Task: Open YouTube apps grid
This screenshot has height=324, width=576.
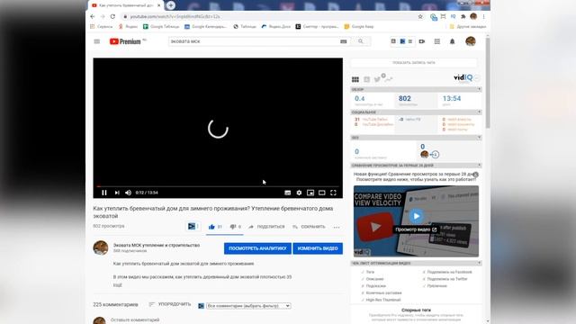Action: pyautogui.click(x=437, y=41)
